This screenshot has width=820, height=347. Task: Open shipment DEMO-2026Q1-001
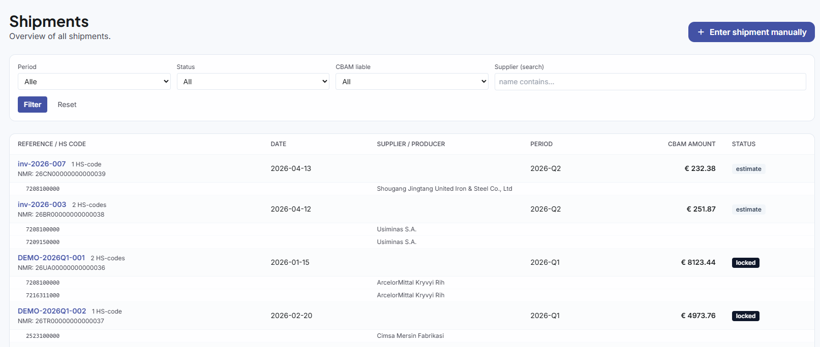click(x=51, y=258)
